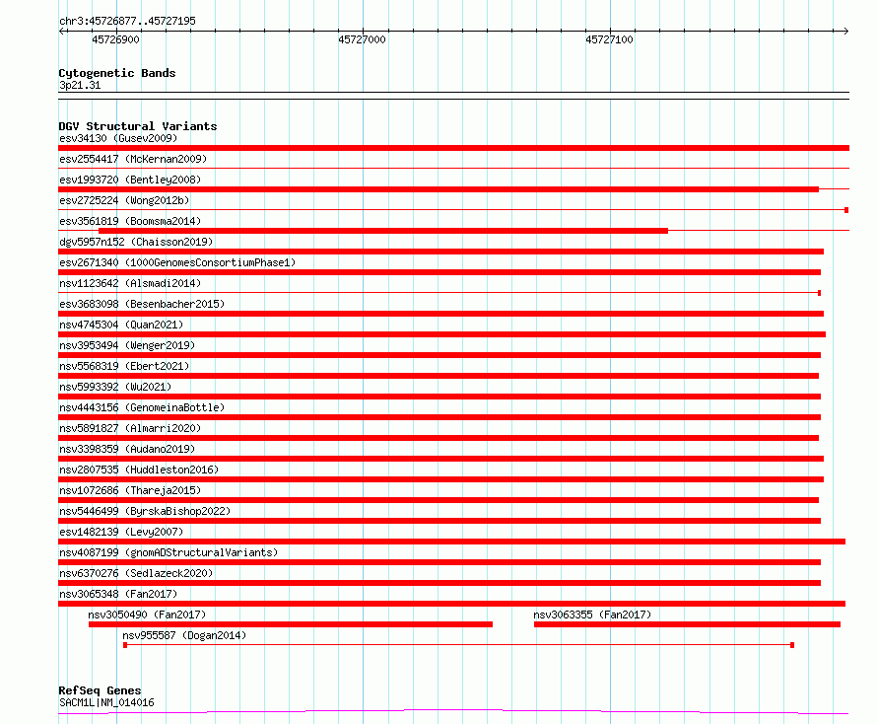877x724 pixels.
Task: Select the esv3561819 (Boomsma2014) variant label
Action: tap(130, 221)
